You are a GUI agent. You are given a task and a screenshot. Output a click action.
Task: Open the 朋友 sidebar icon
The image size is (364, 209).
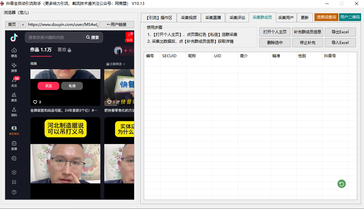pos(14,97)
